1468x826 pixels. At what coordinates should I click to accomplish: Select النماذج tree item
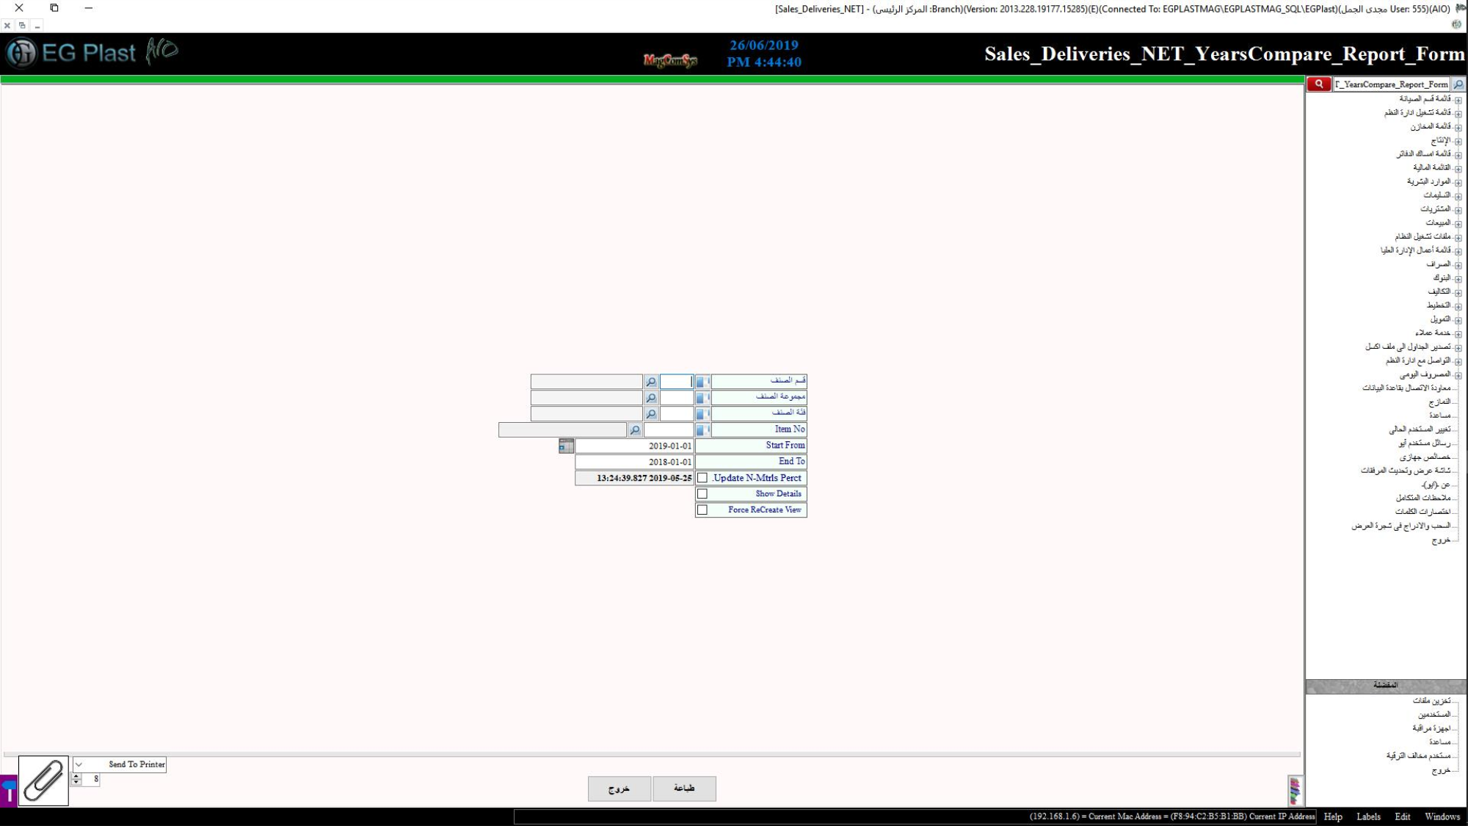1440,402
